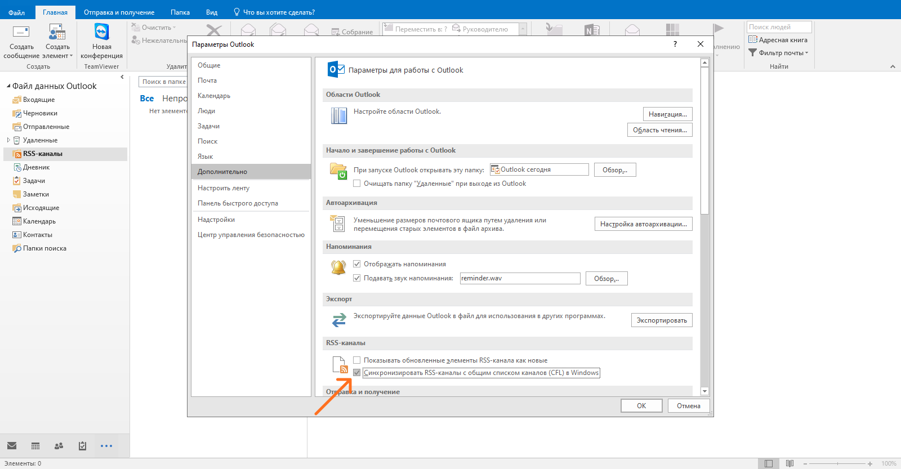Collapse the Outlook data file tree
This screenshot has height=469, width=901.
[8, 86]
